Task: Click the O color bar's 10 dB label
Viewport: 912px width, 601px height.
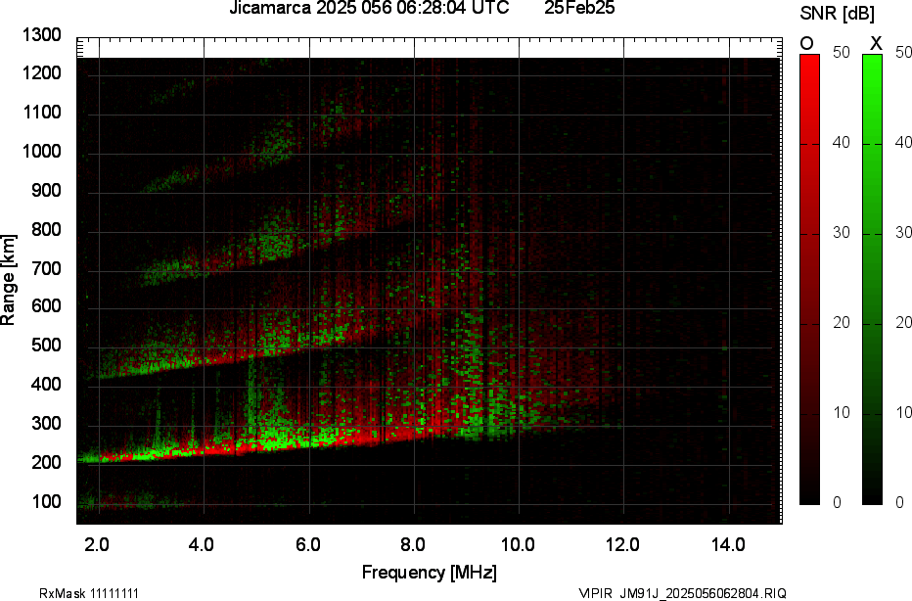Action: click(841, 412)
